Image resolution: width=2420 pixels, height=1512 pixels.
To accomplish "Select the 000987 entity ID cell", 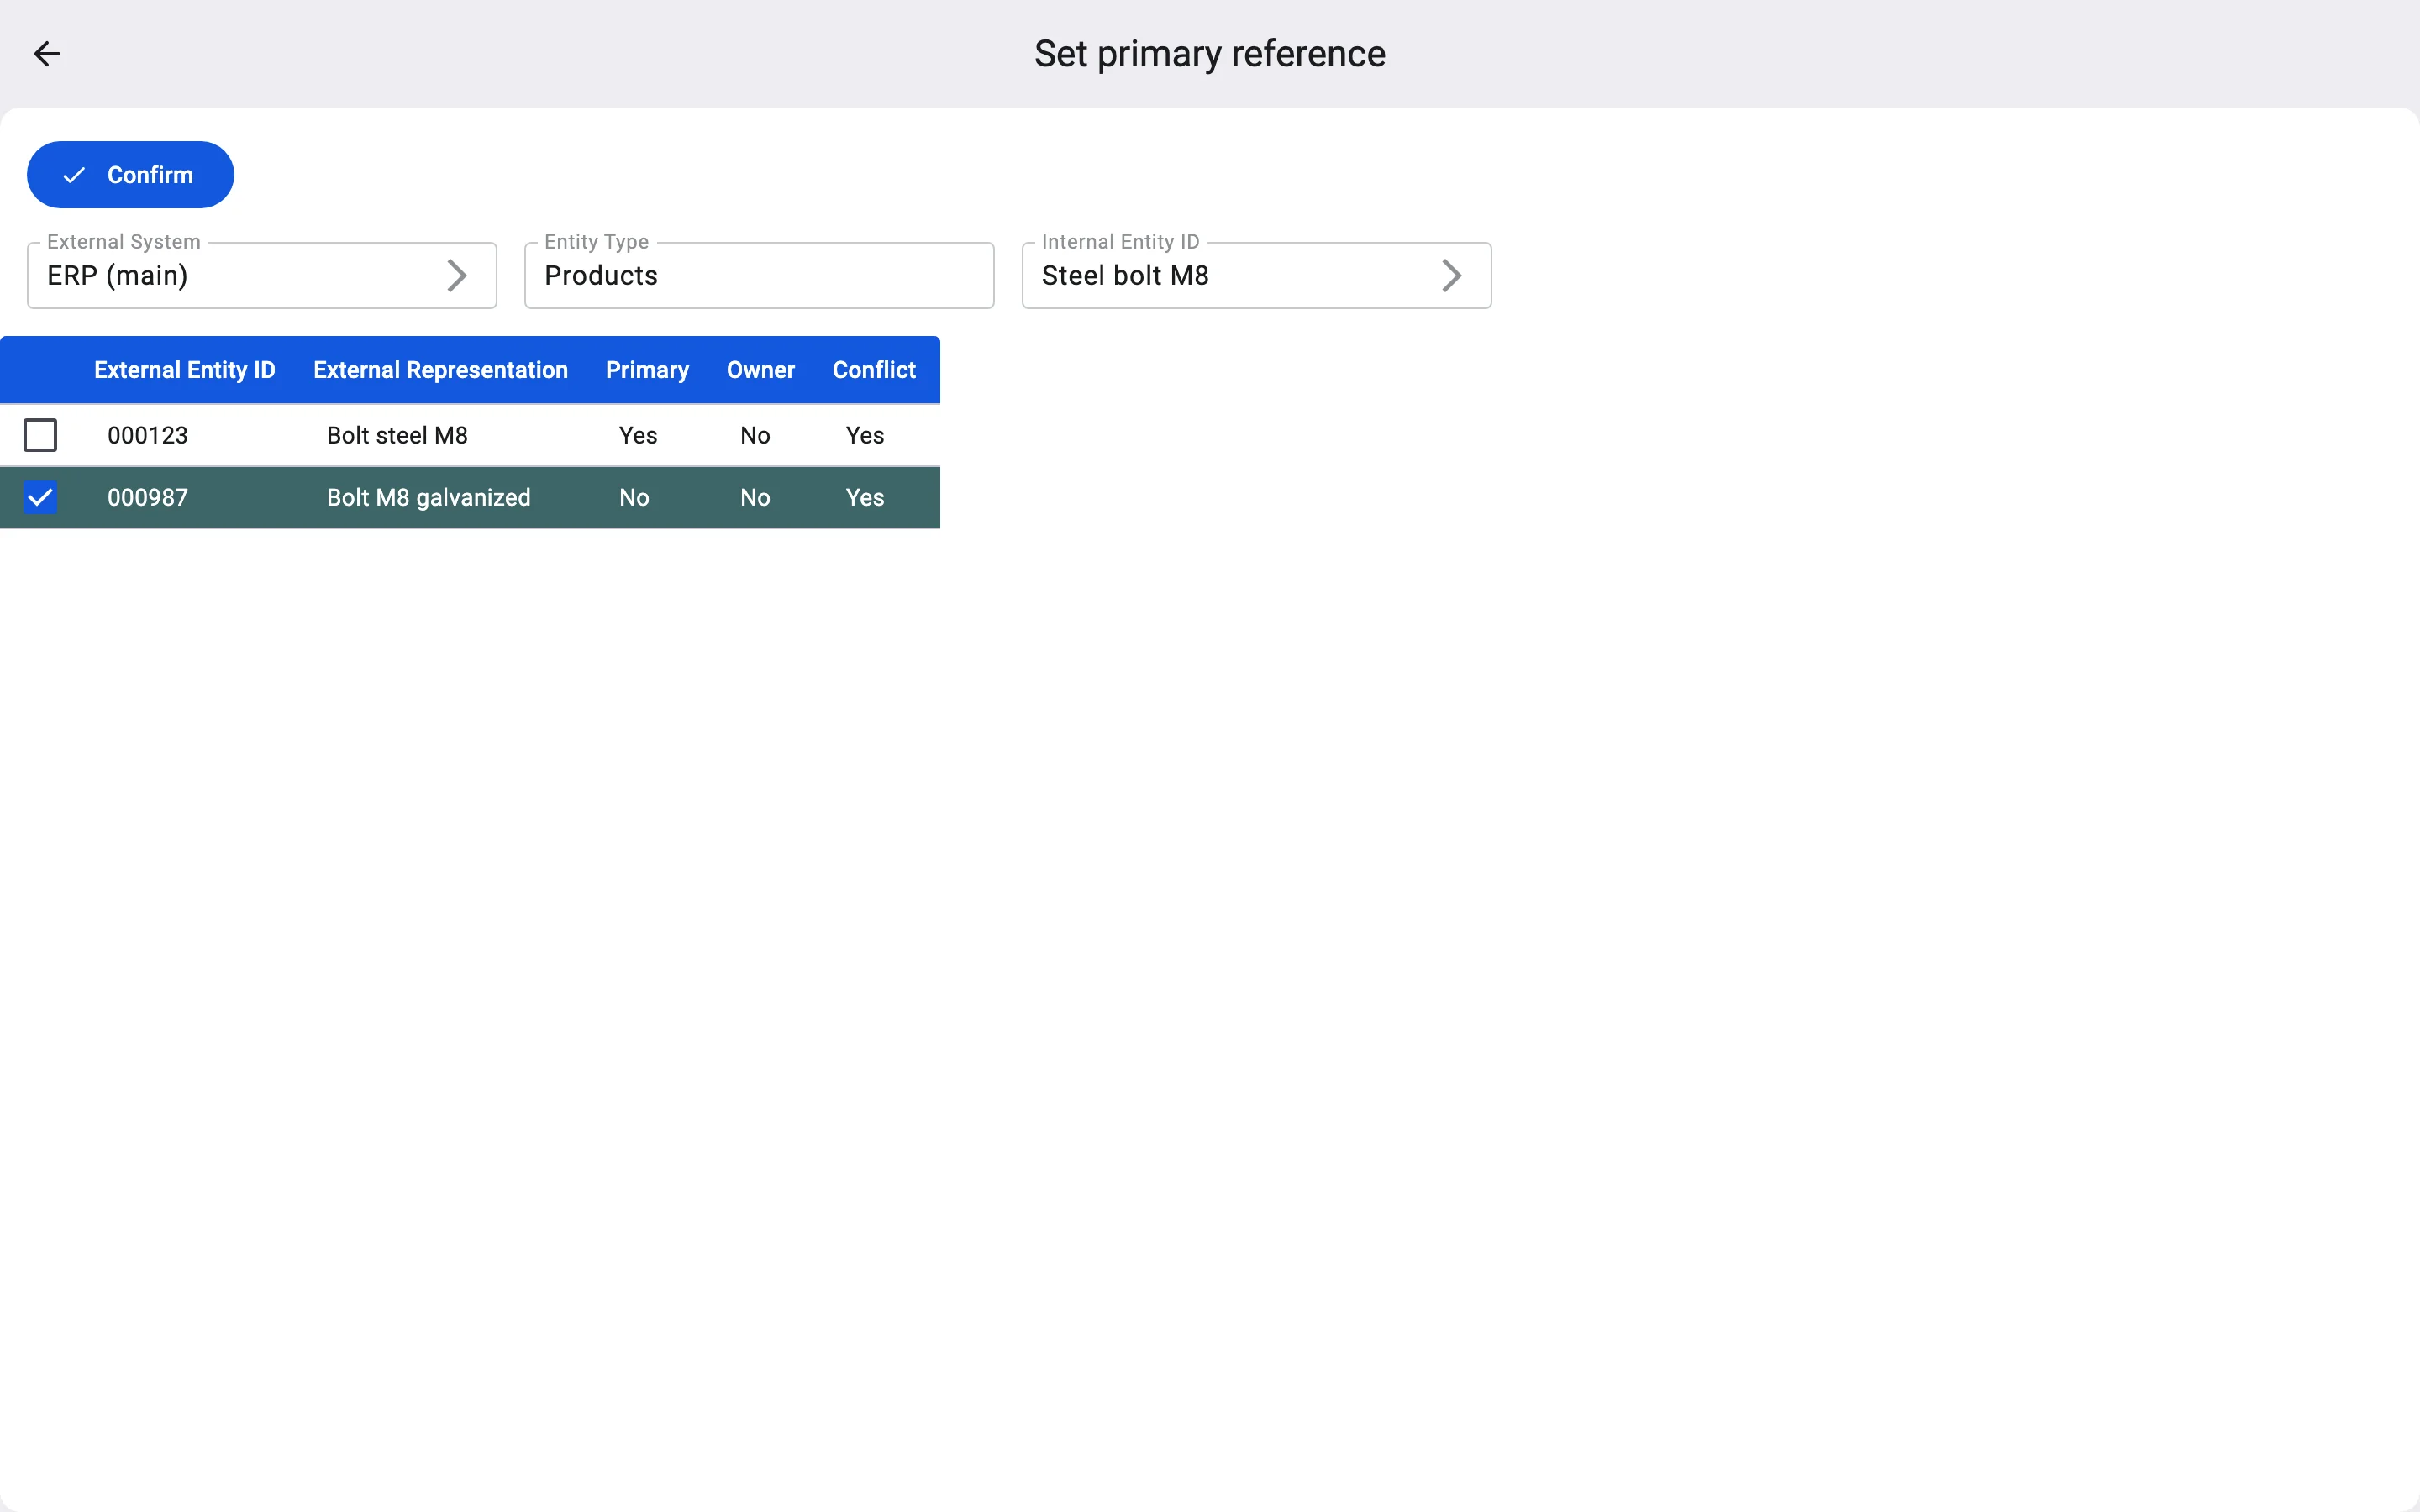I will pos(148,497).
